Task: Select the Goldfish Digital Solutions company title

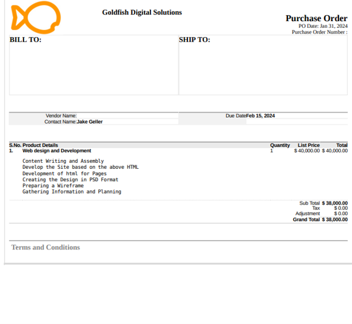Action: 142,12
